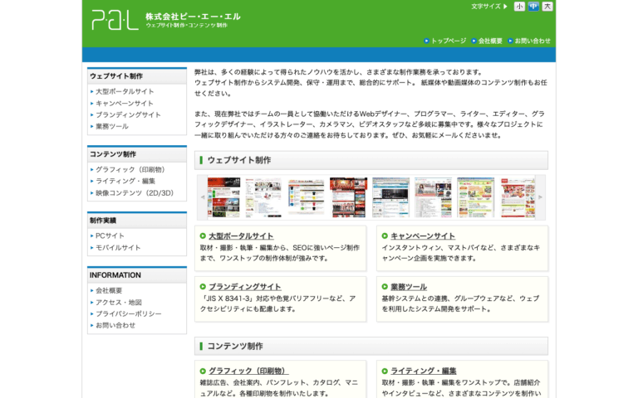Click the green bullet icon beside 大型ポータルサイト

pos(203,236)
